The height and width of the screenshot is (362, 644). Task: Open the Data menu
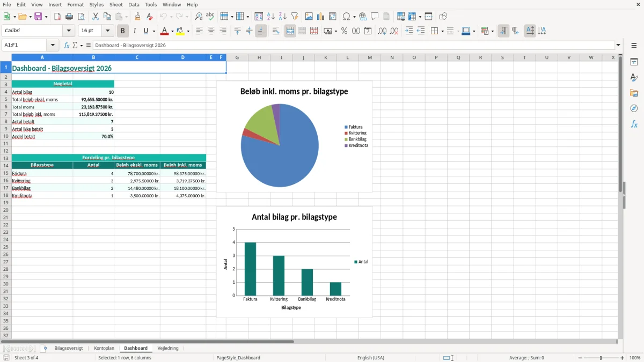[134, 5]
